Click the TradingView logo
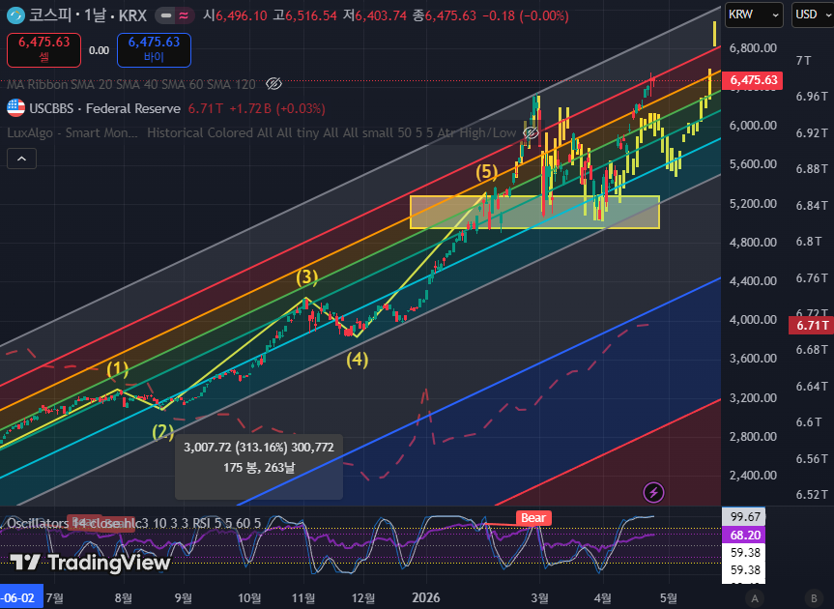 91,563
